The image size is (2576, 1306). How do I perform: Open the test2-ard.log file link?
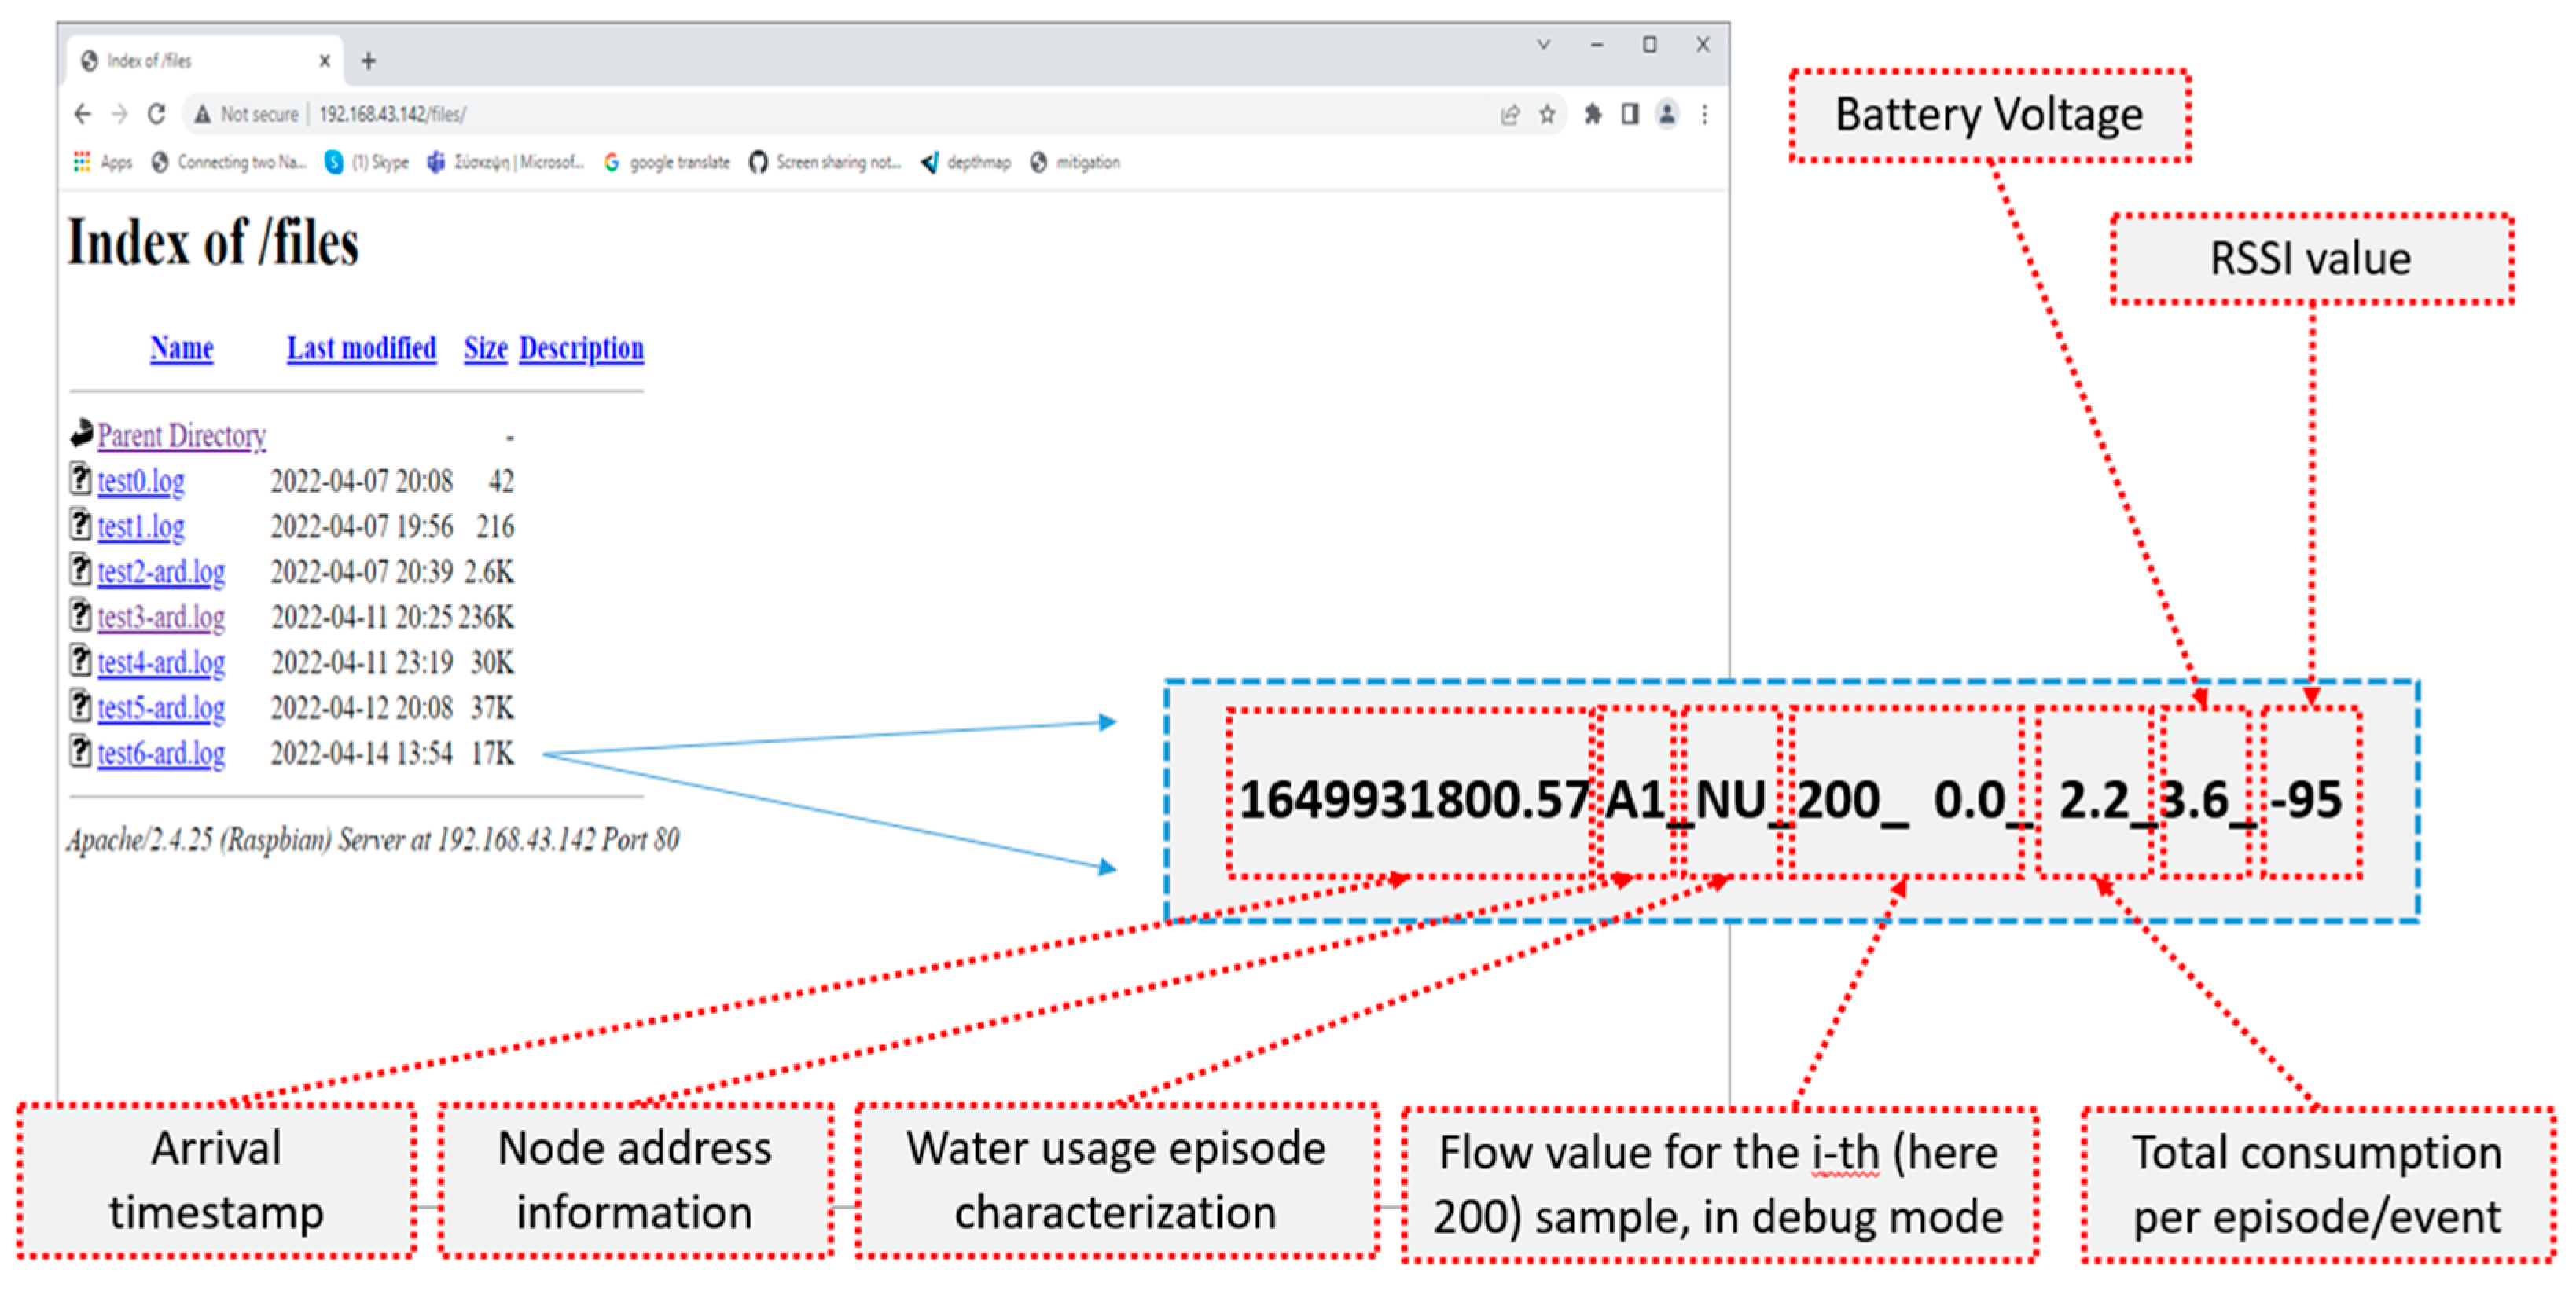(x=161, y=572)
